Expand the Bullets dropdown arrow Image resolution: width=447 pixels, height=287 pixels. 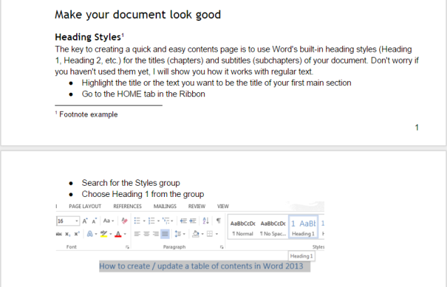(144, 221)
